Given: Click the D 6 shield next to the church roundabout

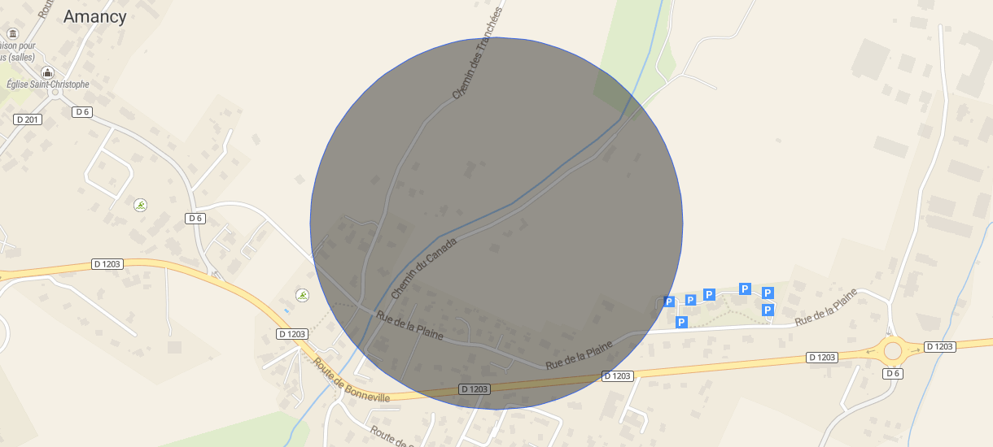Looking at the screenshot, I should coord(81,111).
